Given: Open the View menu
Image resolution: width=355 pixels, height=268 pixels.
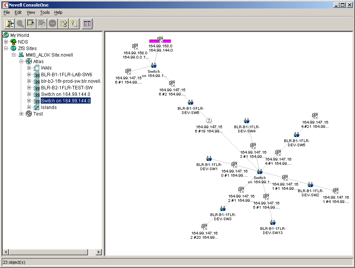Looking at the screenshot, I should click(30, 12).
